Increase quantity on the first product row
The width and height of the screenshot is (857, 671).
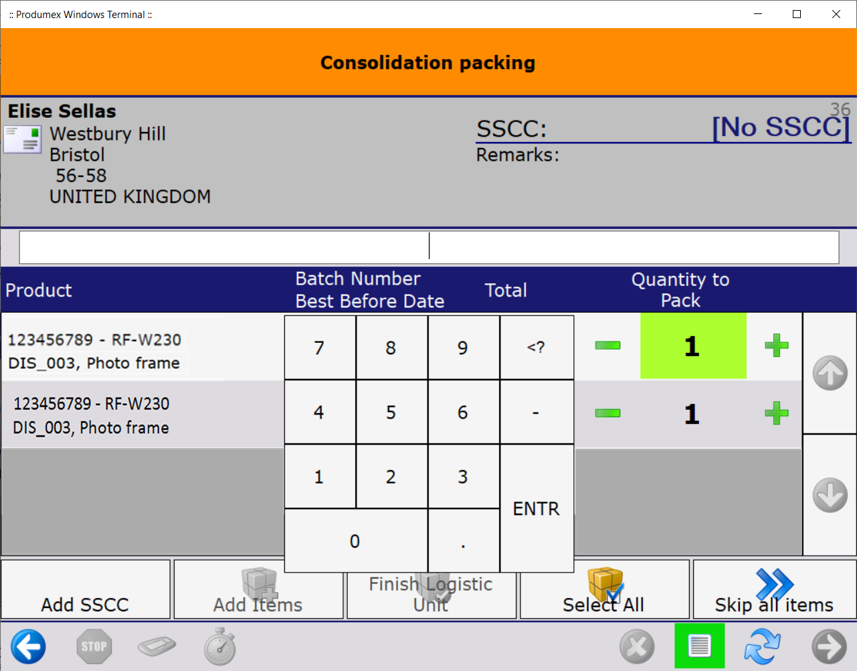click(x=776, y=346)
